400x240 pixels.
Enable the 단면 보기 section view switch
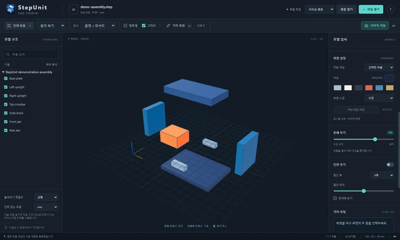[x=390, y=164]
